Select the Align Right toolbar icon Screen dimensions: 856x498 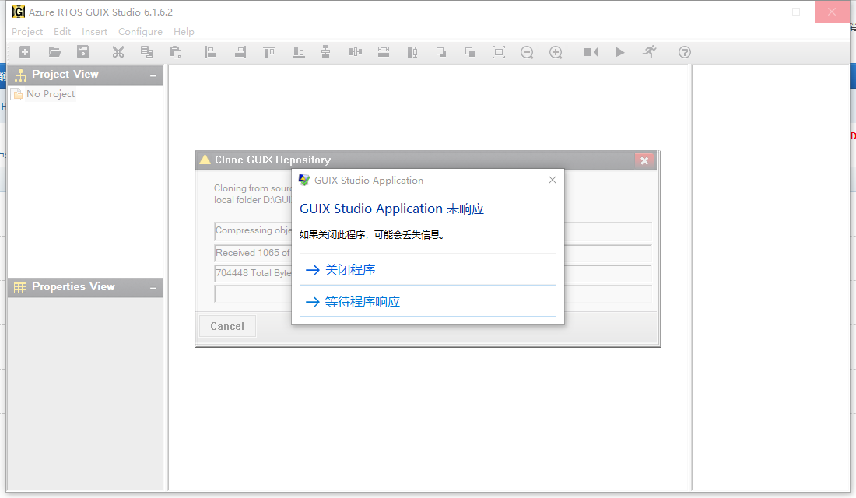[240, 52]
